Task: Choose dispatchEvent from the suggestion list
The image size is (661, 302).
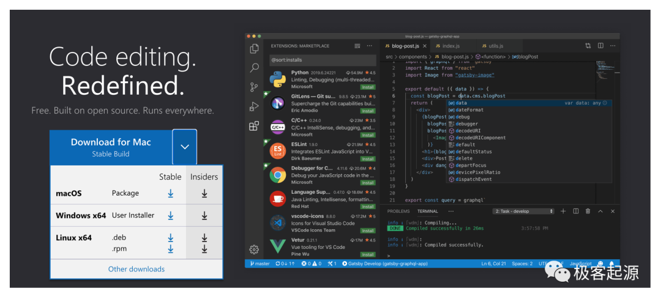Action: (x=529, y=180)
